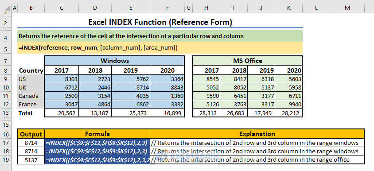This screenshot has width=374, height=171.
Task: Select cell with value 8843
Action: pos(167,88)
